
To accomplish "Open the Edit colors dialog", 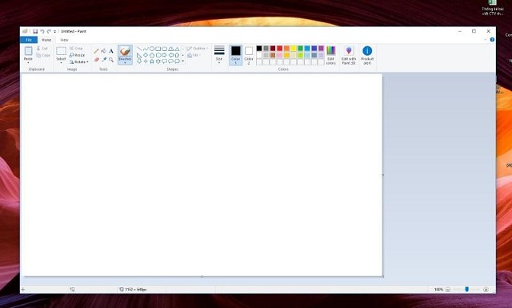I will (330, 55).
